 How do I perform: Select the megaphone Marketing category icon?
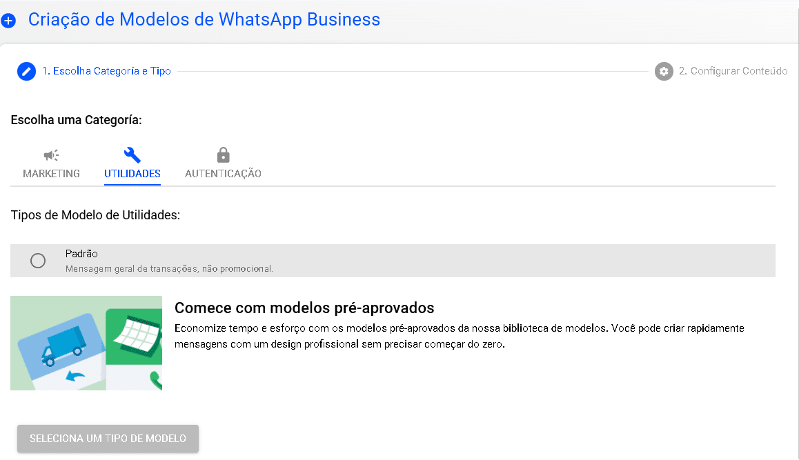click(51, 154)
